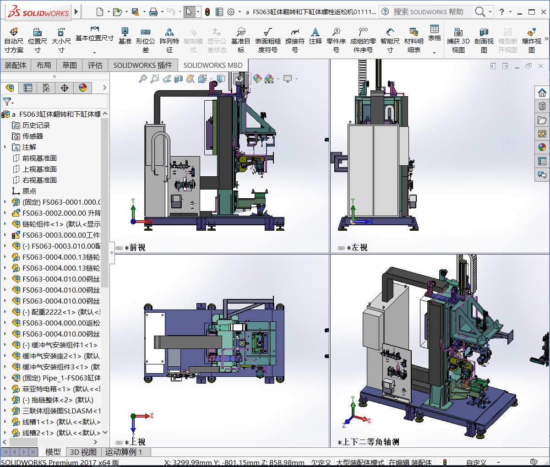Image resolution: width=550 pixels, height=467 pixels.
Task: Click the 基准 datum tool
Action: [x=125, y=36]
